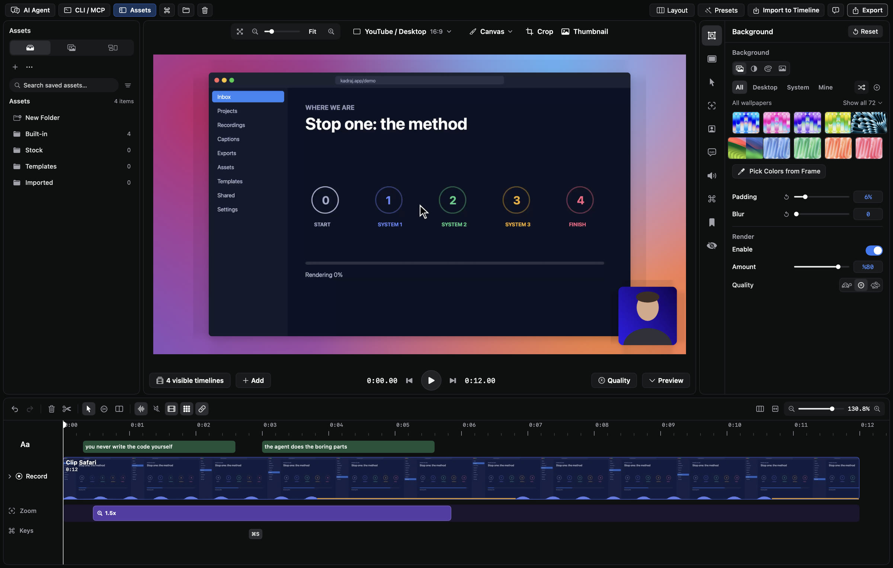The image size is (893, 568).
Task: Click the trash icon in the top bar
Action: [205, 10]
